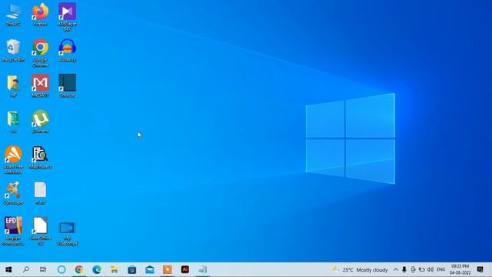
Task: Launch LibreOffice desktop shortcut
Action: point(40,231)
